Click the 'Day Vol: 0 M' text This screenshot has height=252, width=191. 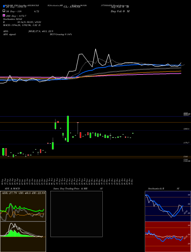(x=120, y=11)
